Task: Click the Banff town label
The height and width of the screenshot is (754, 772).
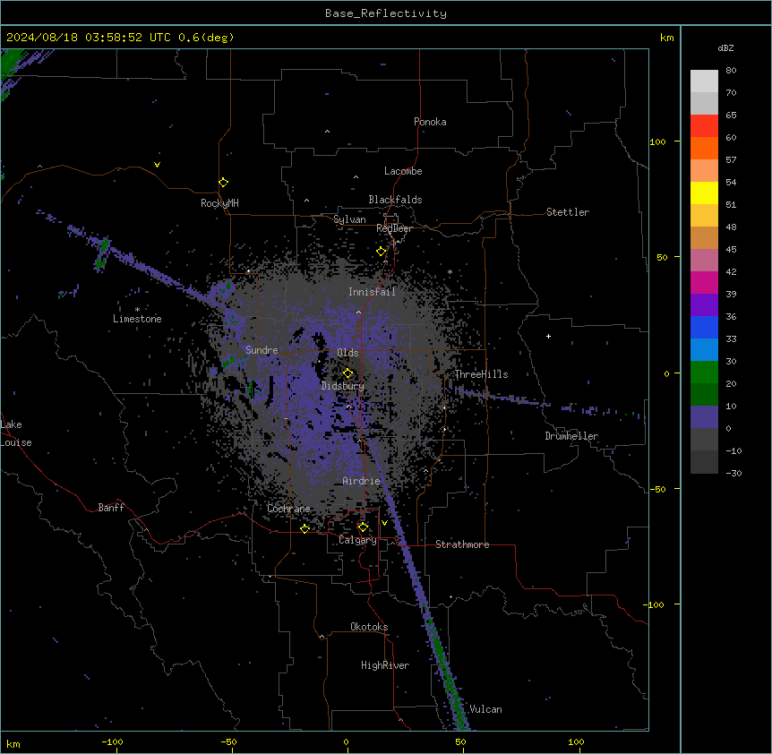Action: [111, 508]
